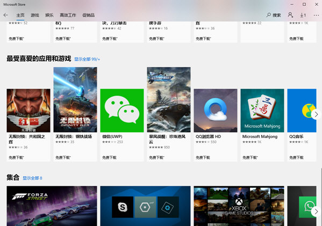This screenshot has width=322, height=226.
Task: Select the 微信(UWP) title text
Action: click(x=112, y=136)
